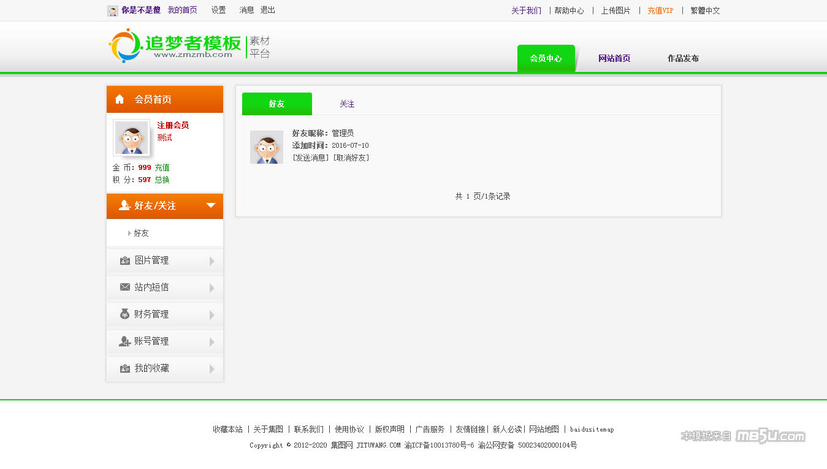Expand the 财务管理 menu arrow
Screen dimensions: 827x469
(x=212, y=315)
